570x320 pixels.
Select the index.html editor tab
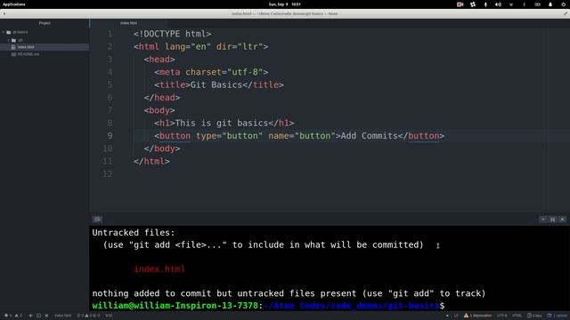128,23
